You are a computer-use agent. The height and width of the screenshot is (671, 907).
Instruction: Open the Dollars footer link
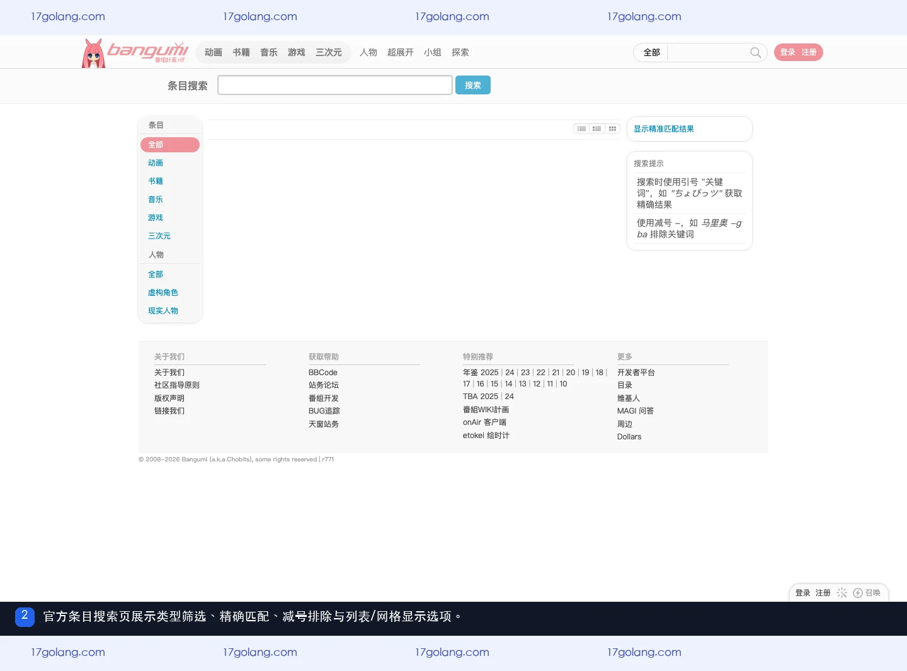click(x=629, y=437)
